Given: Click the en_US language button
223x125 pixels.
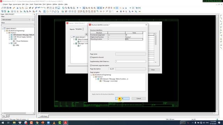Looking at the screenshot, I should pyautogui.click(x=112, y=69).
